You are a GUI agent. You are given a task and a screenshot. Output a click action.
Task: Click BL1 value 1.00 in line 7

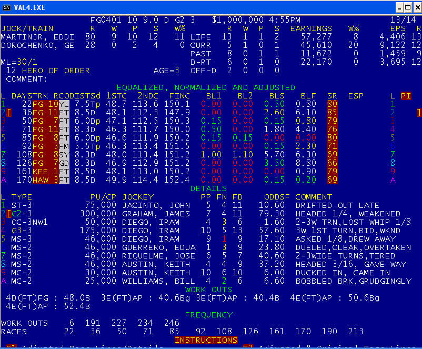pyautogui.click(x=212, y=155)
